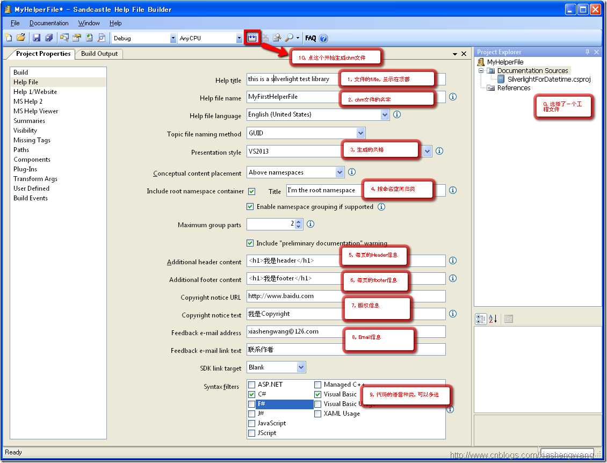Click the preview topic magnifier icon

tap(102, 38)
